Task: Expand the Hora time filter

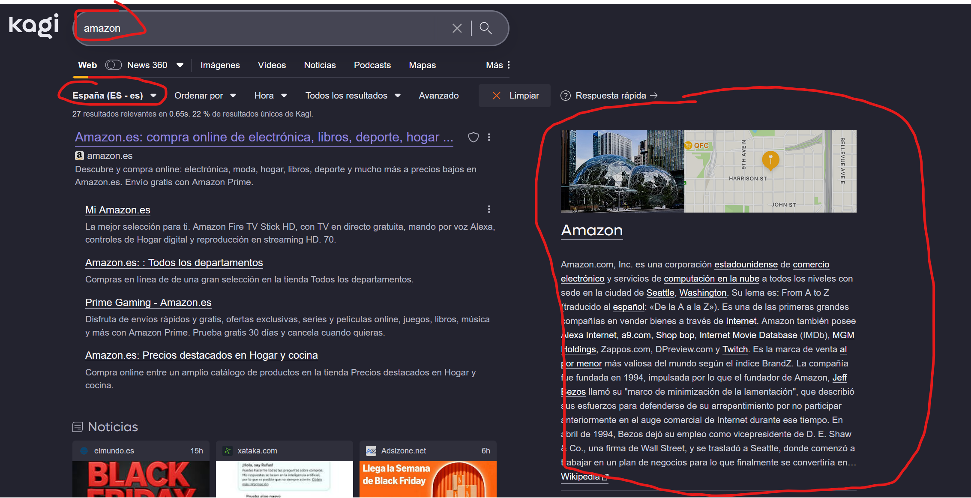Action: (x=270, y=96)
